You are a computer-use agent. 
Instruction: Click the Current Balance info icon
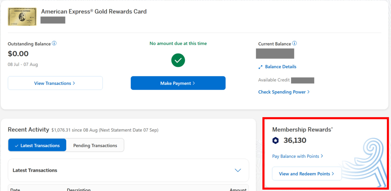pyautogui.click(x=294, y=43)
